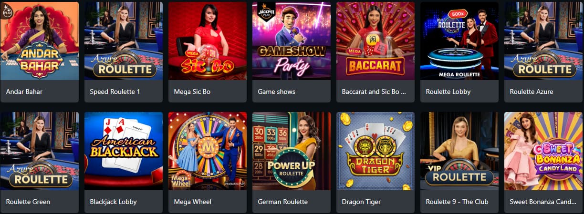This screenshot has width=584, height=214.
Task: Open the American Blackjack thumbnail
Action: (124, 151)
